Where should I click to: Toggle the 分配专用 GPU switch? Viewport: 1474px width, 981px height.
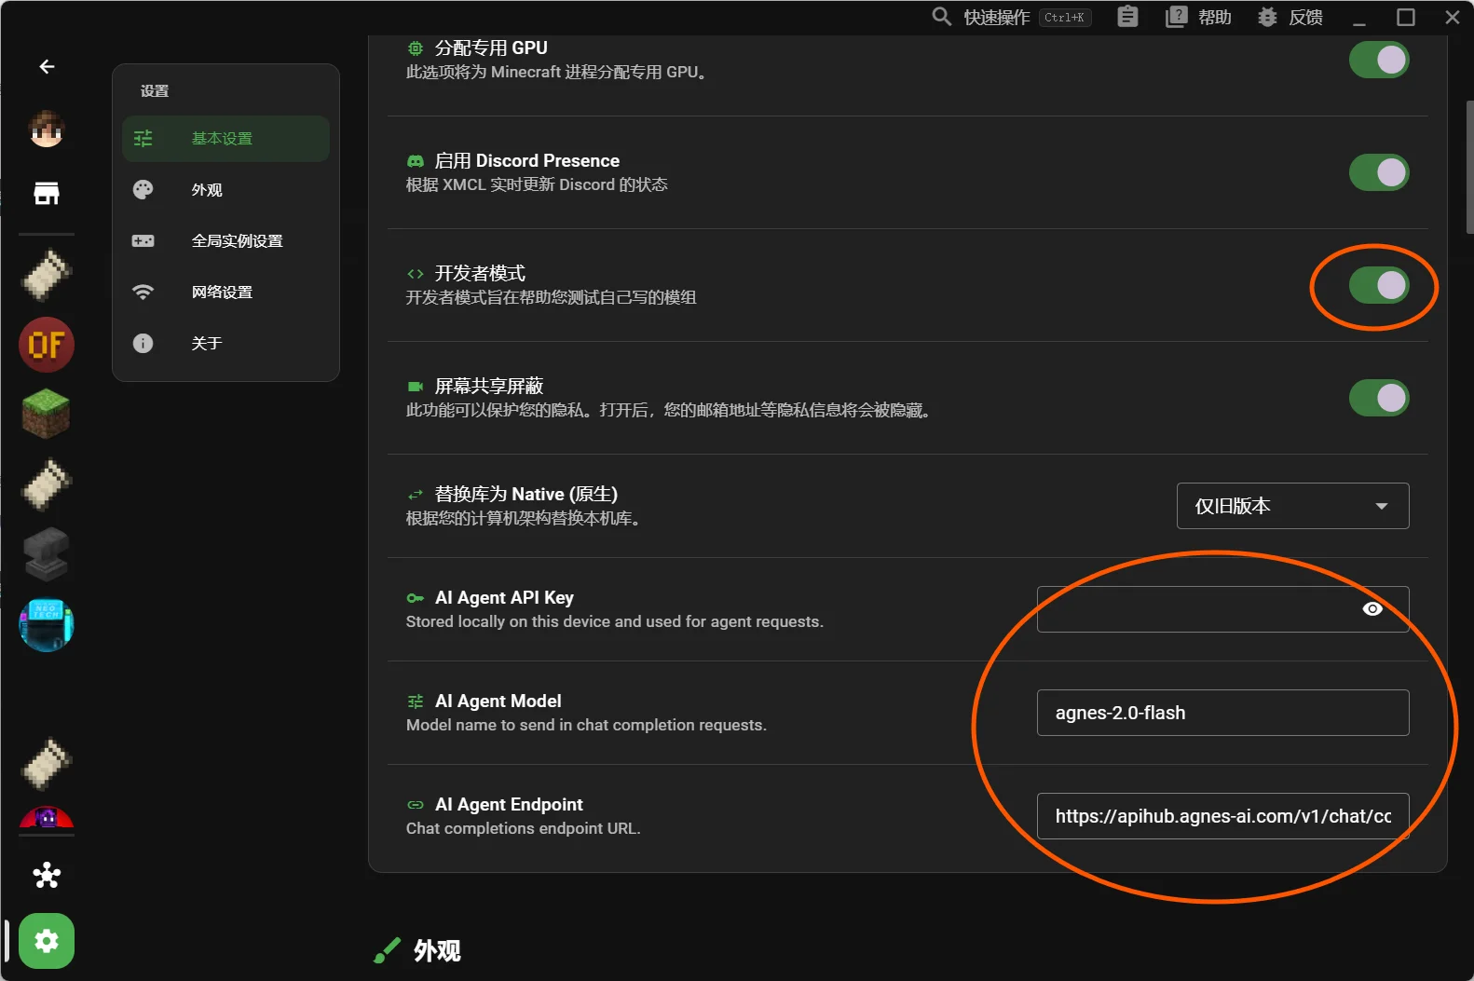coord(1379,60)
